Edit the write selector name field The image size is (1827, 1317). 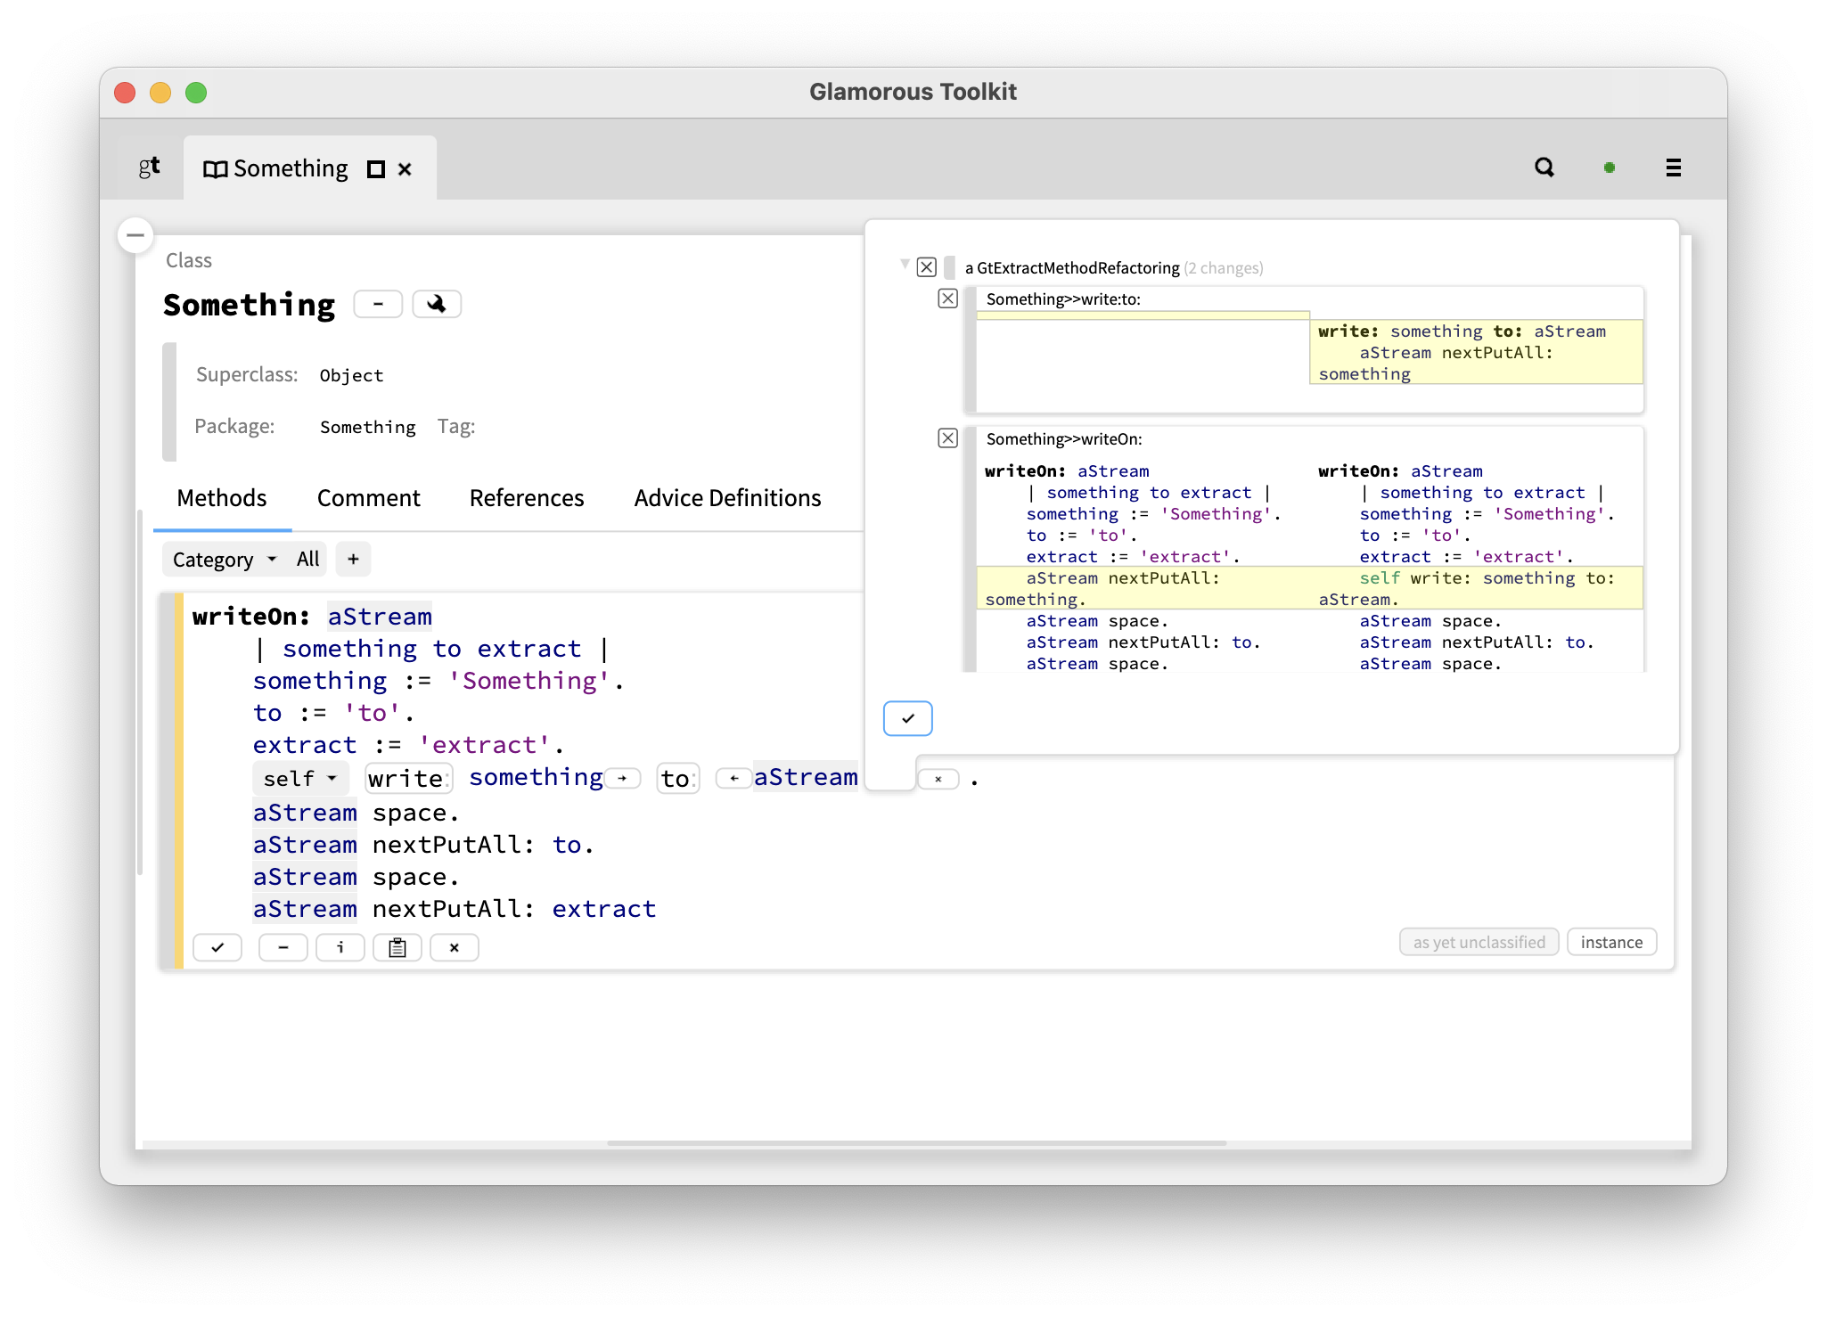coord(408,779)
